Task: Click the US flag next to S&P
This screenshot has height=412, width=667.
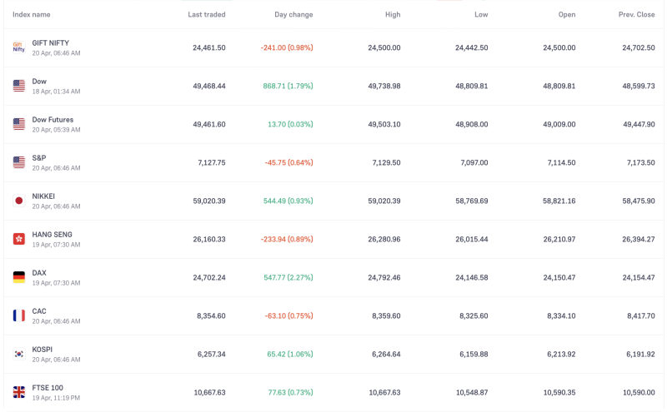Action: 18,162
